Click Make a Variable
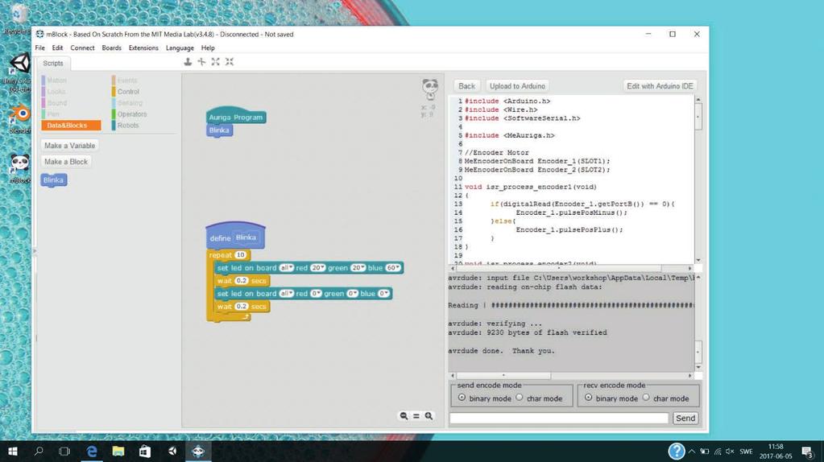 tap(70, 146)
